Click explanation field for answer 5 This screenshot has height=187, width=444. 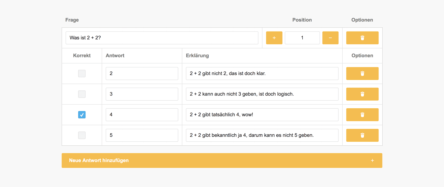[262, 135]
